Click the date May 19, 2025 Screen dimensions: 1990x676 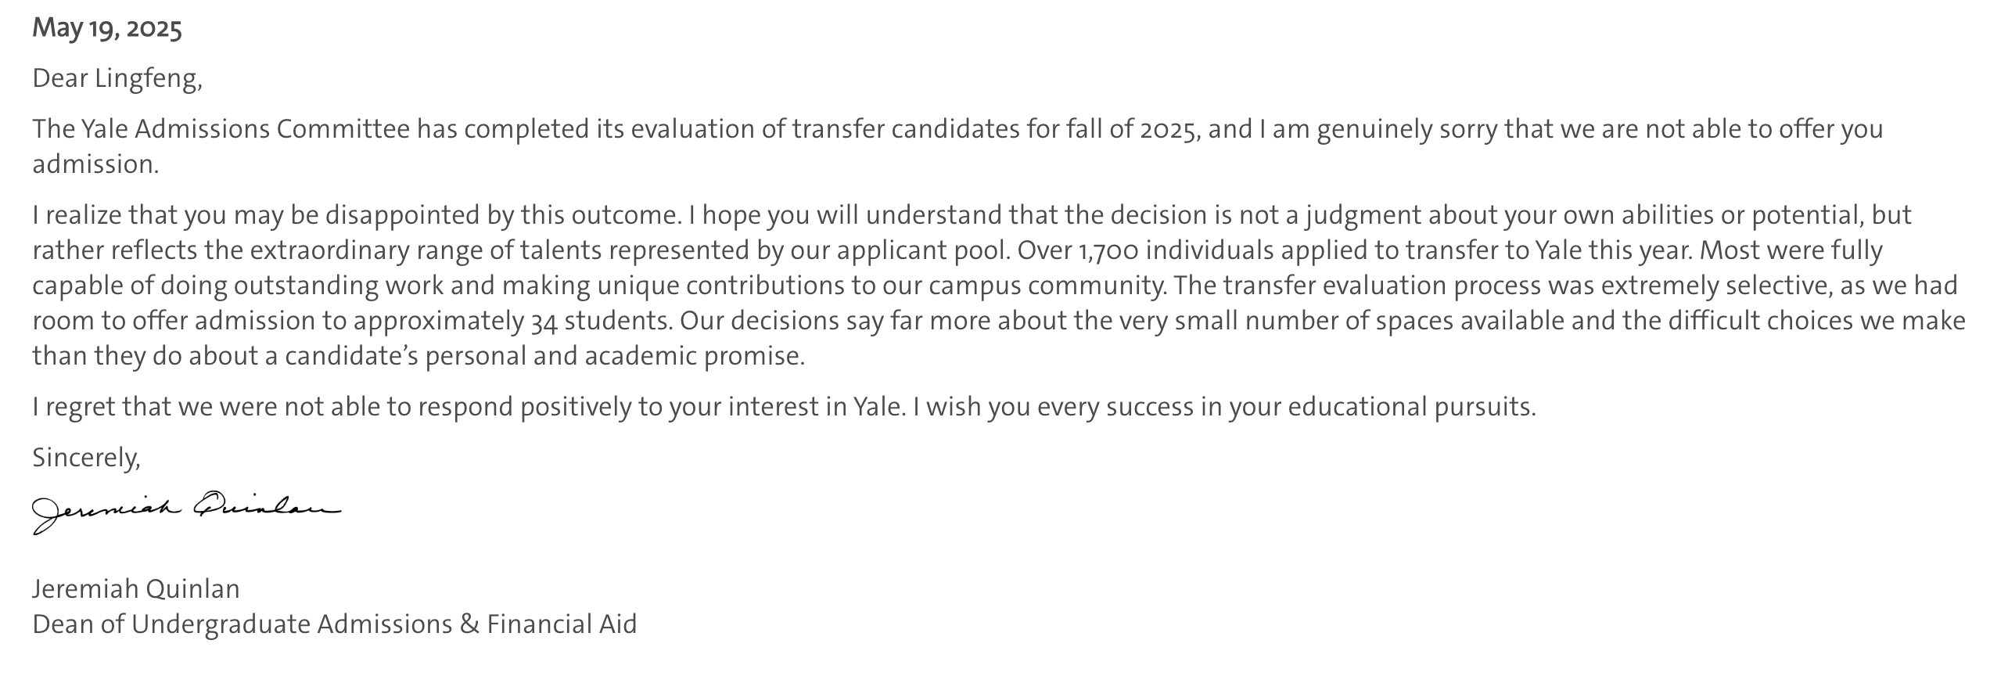click(107, 29)
